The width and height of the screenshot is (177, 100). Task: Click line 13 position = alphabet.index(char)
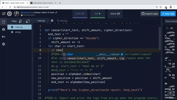click(76, 74)
